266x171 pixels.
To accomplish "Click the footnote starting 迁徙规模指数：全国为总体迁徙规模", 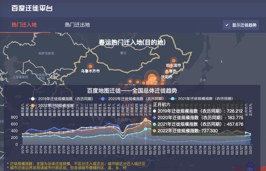I will pyautogui.click(x=76, y=164).
